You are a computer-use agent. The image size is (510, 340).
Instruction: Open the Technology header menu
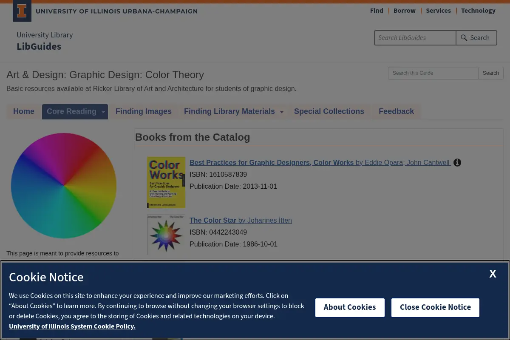[x=478, y=11]
